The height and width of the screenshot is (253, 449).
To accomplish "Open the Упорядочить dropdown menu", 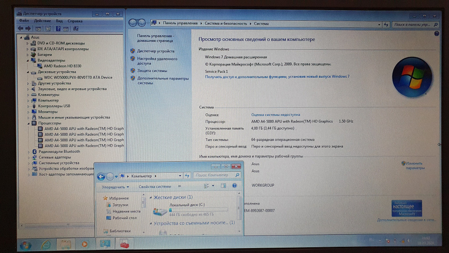I will [x=115, y=187].
